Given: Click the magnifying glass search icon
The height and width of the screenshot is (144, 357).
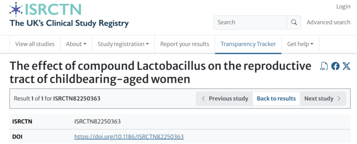Looking at the screenshot, I should click(x=294, y=22).
